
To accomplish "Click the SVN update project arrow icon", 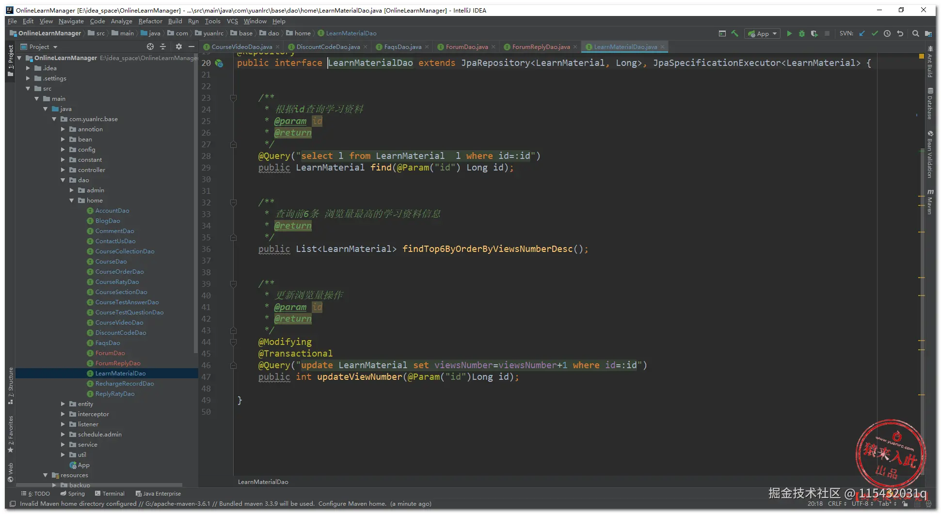I will tap(862, 33).
